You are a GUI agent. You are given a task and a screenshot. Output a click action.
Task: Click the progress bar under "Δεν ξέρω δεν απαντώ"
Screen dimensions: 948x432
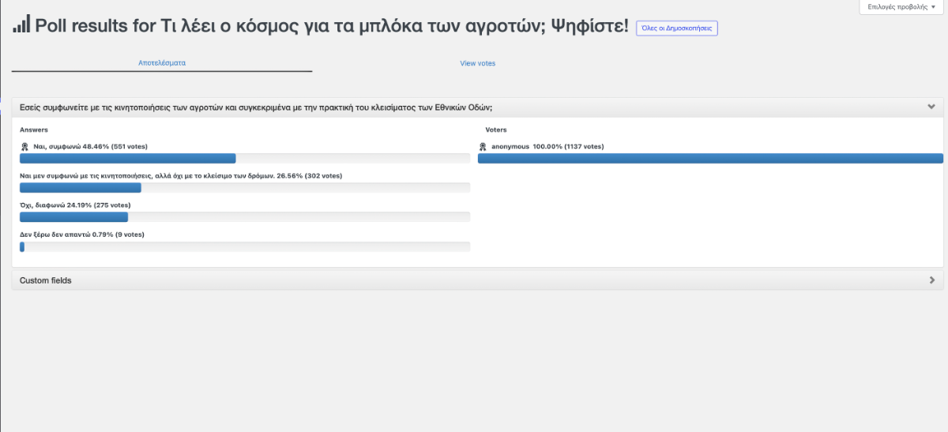point(244,246)
